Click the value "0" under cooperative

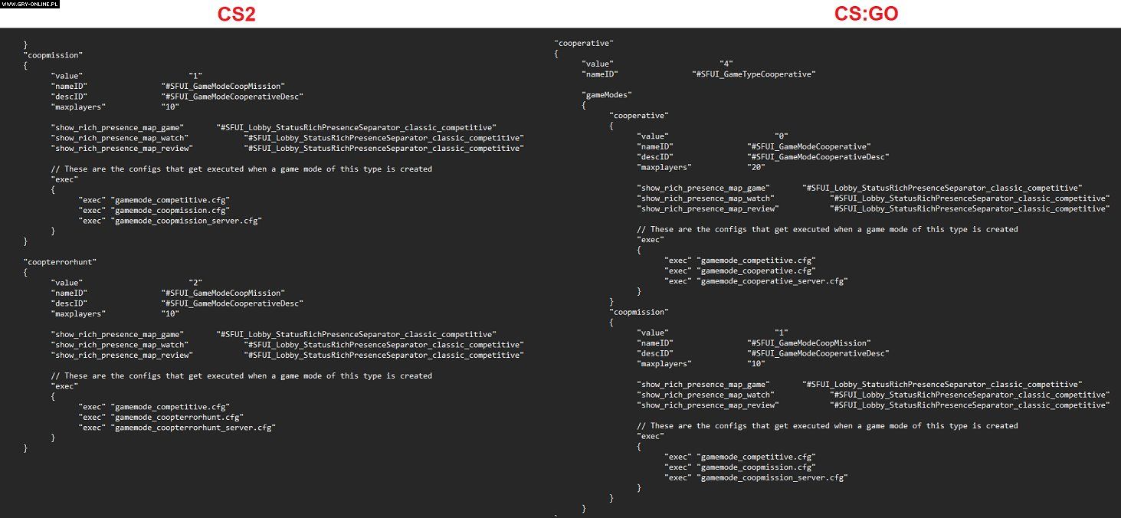(x=782, y=136)
